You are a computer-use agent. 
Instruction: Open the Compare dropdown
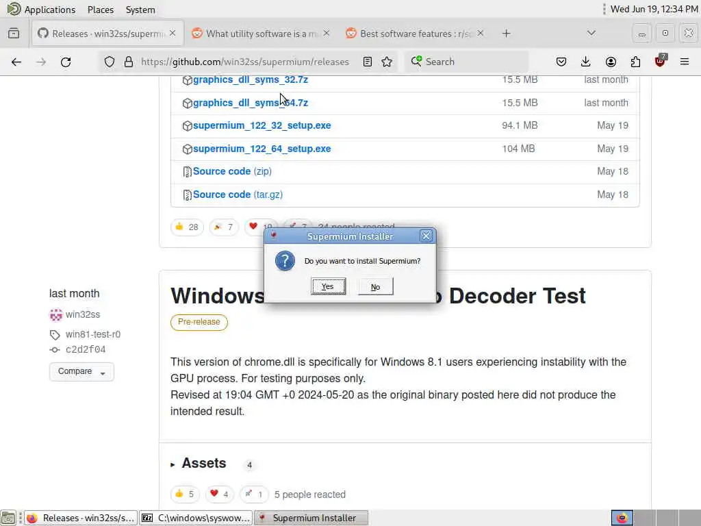(x=81, y=372)
